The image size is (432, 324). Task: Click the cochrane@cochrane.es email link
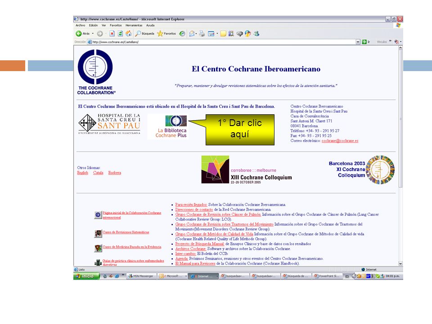340,141
